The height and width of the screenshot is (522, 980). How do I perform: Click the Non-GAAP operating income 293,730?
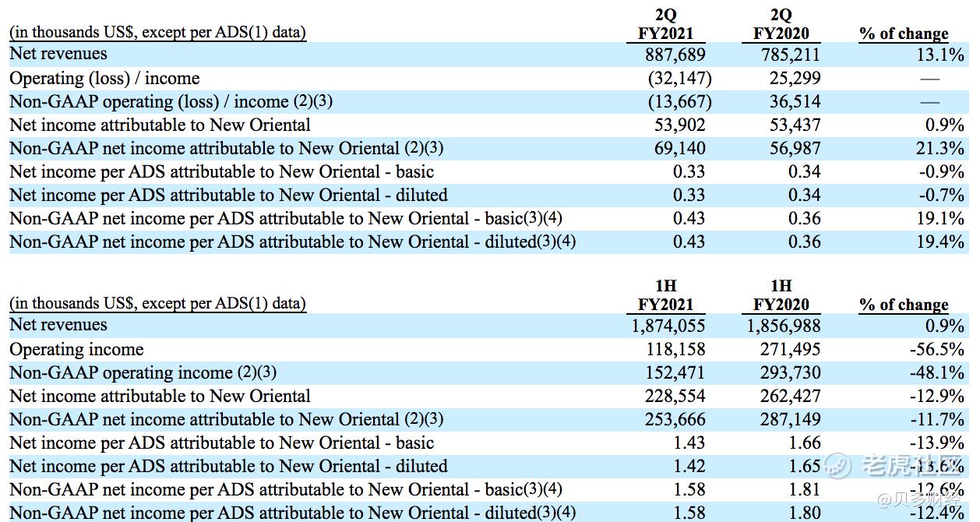[x=791, y=372]
